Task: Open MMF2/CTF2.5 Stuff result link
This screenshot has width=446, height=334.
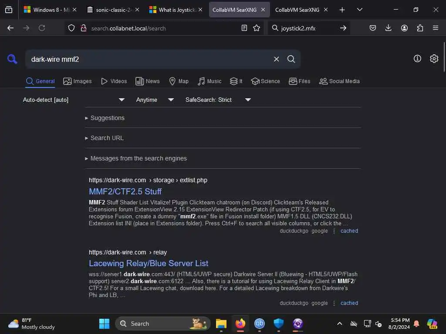Action: pos(125,191)
